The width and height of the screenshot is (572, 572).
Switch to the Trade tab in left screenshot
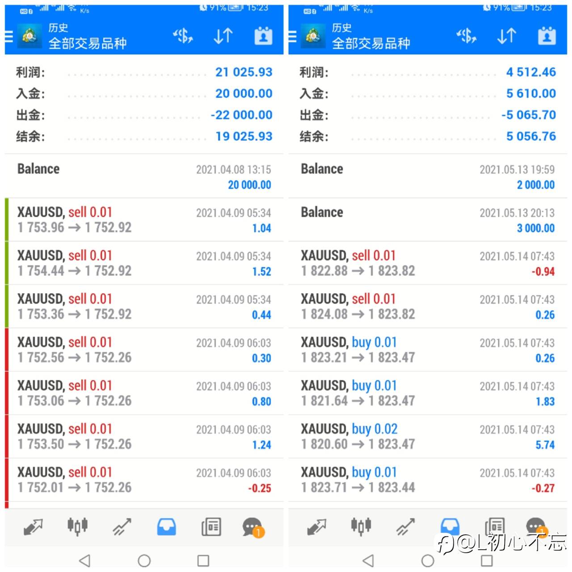point(122,527)
